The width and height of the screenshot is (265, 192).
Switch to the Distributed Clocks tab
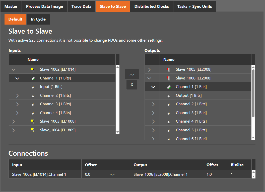(152, 7)
